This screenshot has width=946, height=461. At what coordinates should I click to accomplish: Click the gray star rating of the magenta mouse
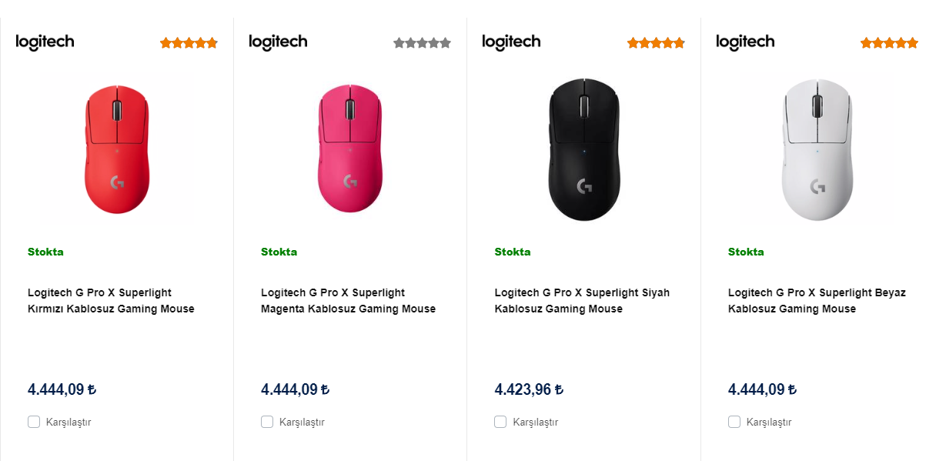click(x=422, y=43)
